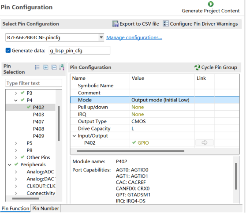Click the Pin Selection vertical scrollbar
The width and height of the screenshot is (246, 213).
pyautogui.click(x=59, y=123)
